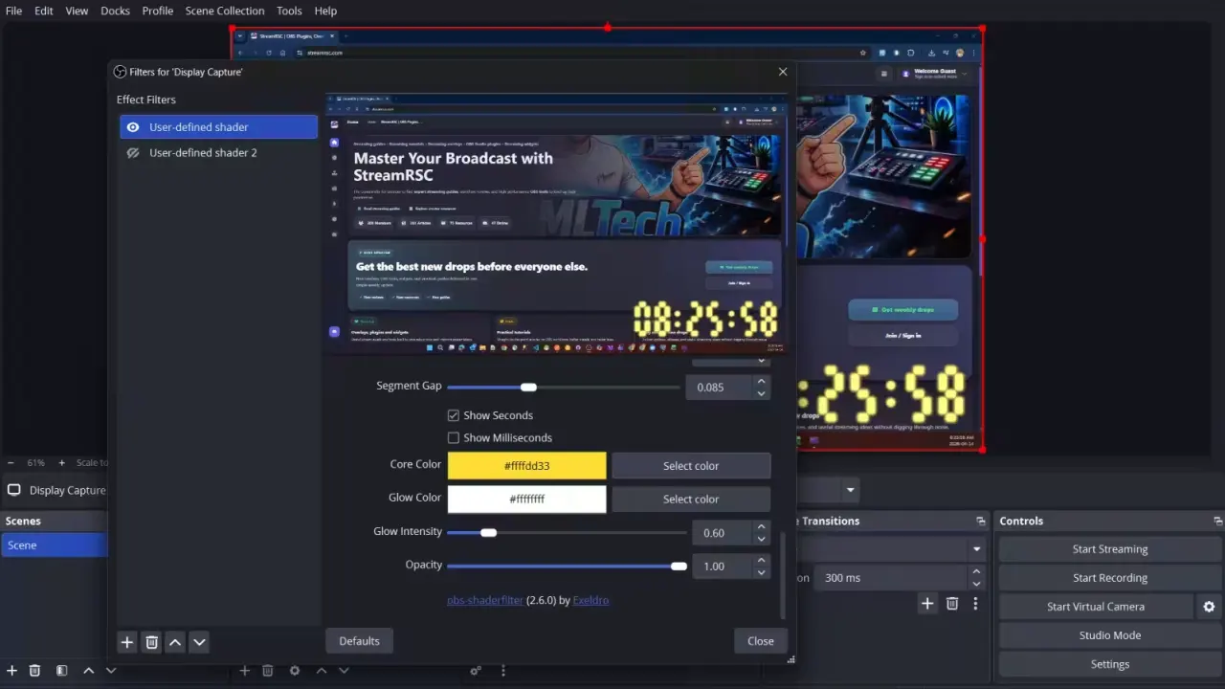Increase Segment Gap with up arrow
This screenshot has height=689, width=1225.
point(761,382)
